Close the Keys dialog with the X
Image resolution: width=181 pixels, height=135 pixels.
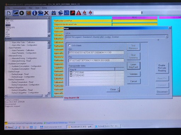170,28
